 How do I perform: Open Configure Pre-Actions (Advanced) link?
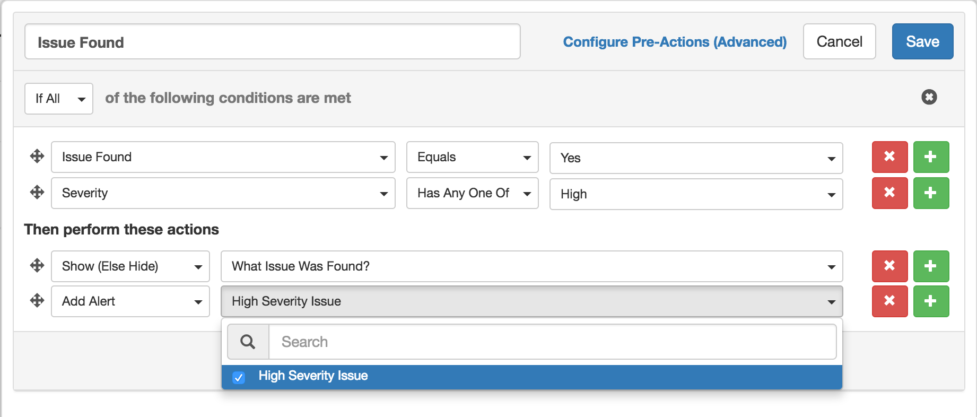pos(675,42)
